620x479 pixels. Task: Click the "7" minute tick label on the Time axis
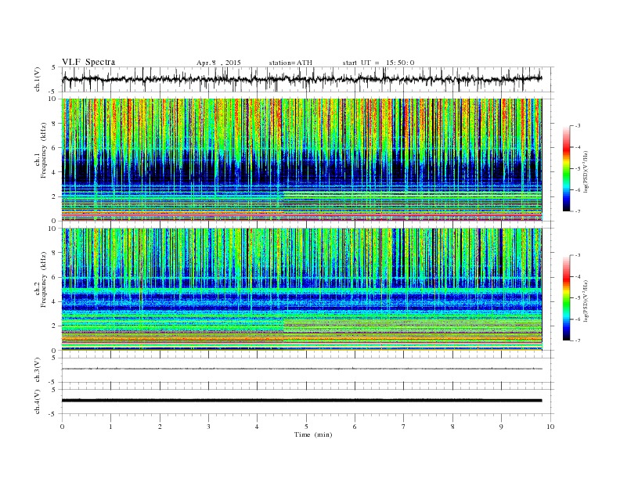(404, 427)
